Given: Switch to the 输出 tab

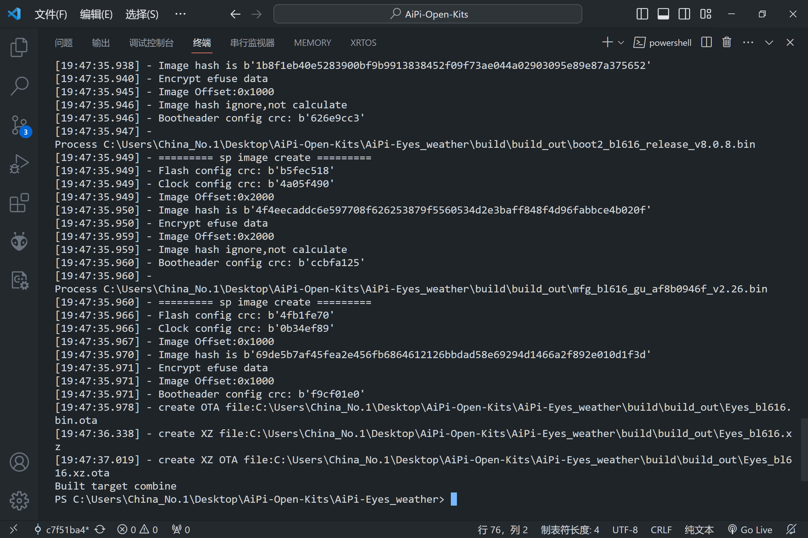Looking at the screenshot, I should coord(101,43).
